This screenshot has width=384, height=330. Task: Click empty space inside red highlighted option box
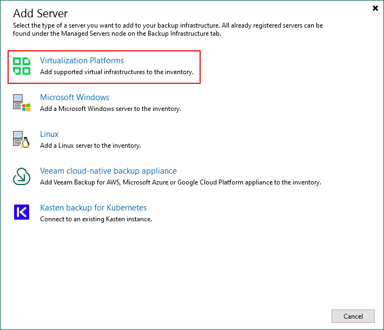(x=173, y=60)
